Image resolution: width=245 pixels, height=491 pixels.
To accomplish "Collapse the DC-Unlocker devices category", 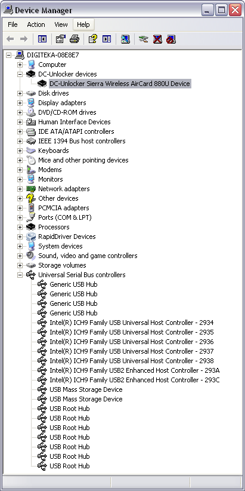I will (x=20, y=74).
